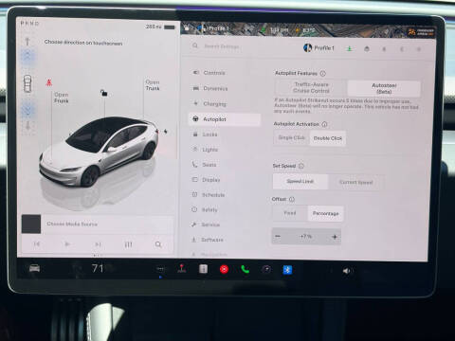Show info for Autopilot Features
This screenshot has width=455, height=341.
tap(323, 74)
